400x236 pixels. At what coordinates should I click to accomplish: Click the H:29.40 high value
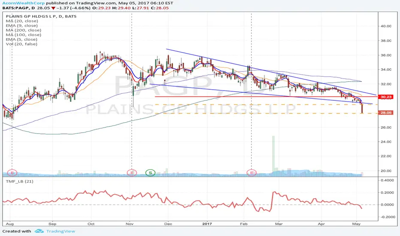click(x=121, y=8)
